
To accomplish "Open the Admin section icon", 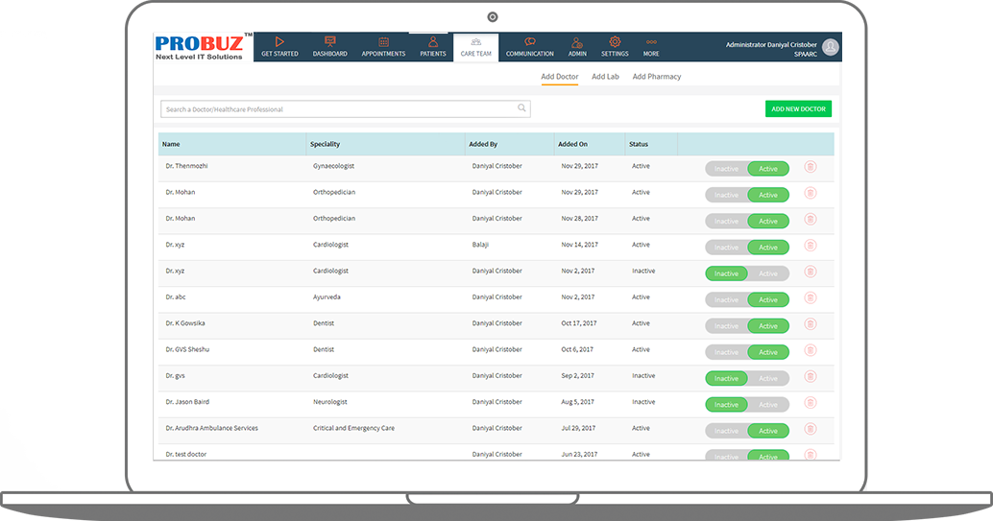I will pos(577,43).
